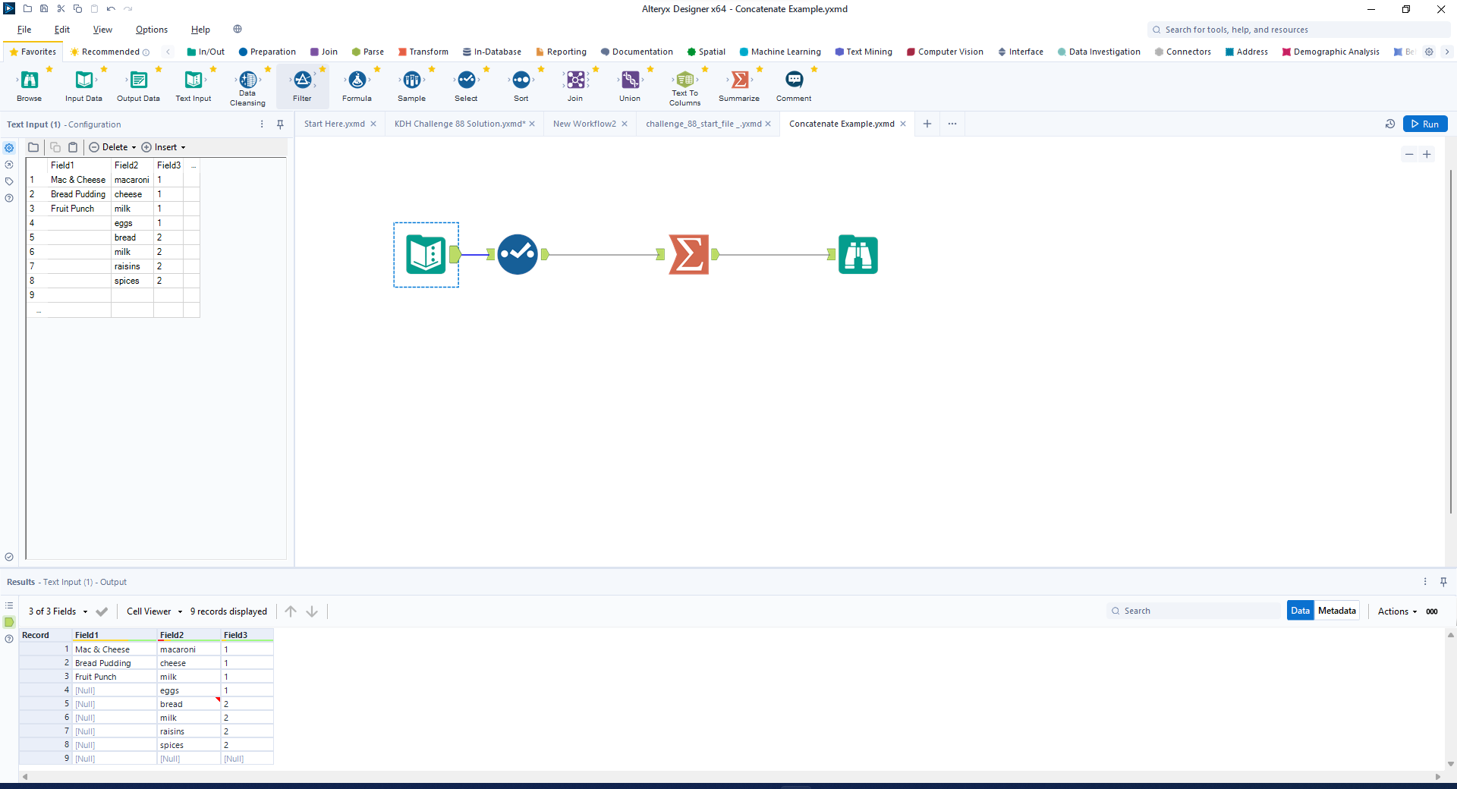Click the Select tool node on canvas
The width and height of the screenshot is (1457, 789).
(518, 255)
